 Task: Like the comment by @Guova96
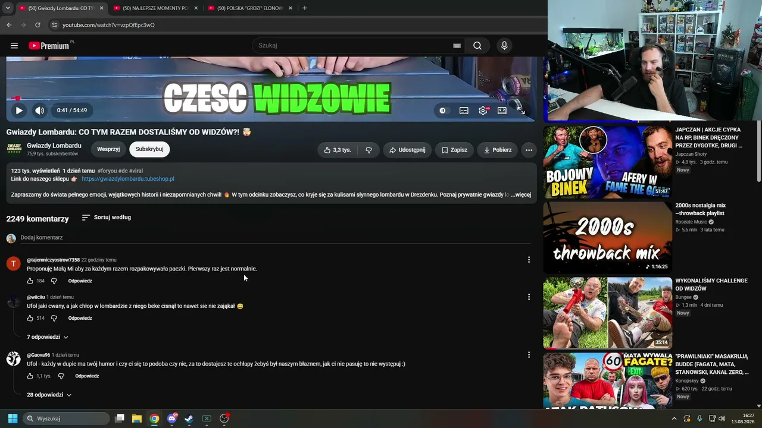coord(30,376)
